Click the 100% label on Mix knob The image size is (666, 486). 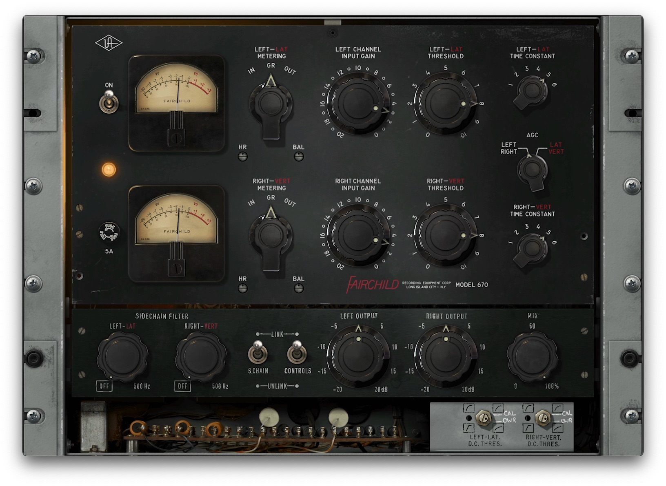(x=552, y=386)
